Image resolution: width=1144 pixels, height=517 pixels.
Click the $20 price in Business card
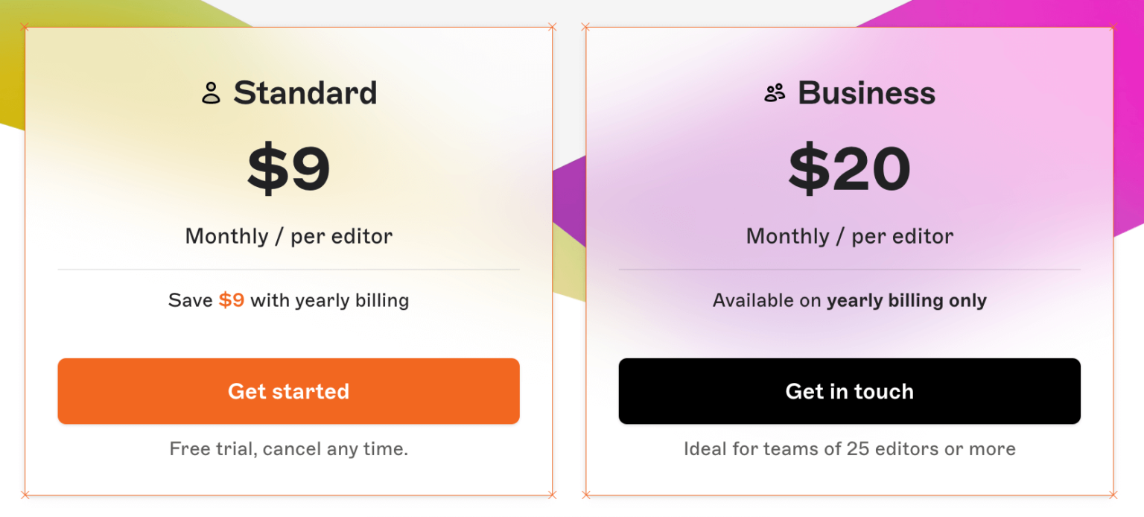pos(849,169)
